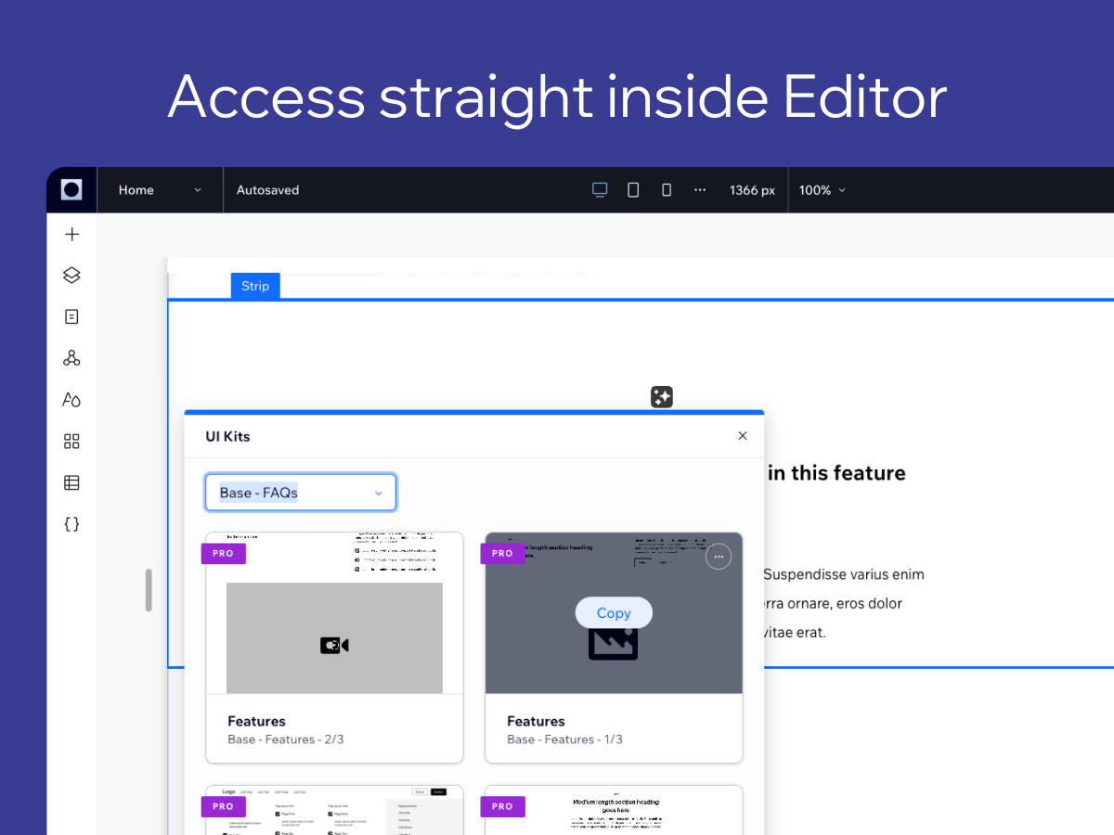Click the Base - Features - 1/3 label

(x=564, y=739)
